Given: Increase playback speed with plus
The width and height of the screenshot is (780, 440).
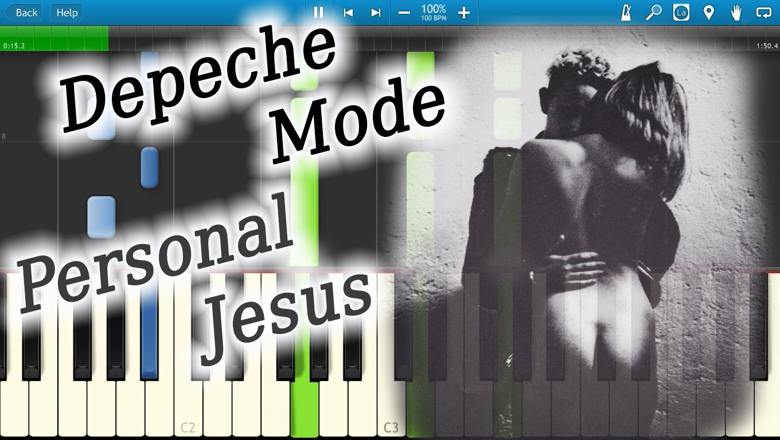Looking at the screenshot, I should click(x=464, y=13).
